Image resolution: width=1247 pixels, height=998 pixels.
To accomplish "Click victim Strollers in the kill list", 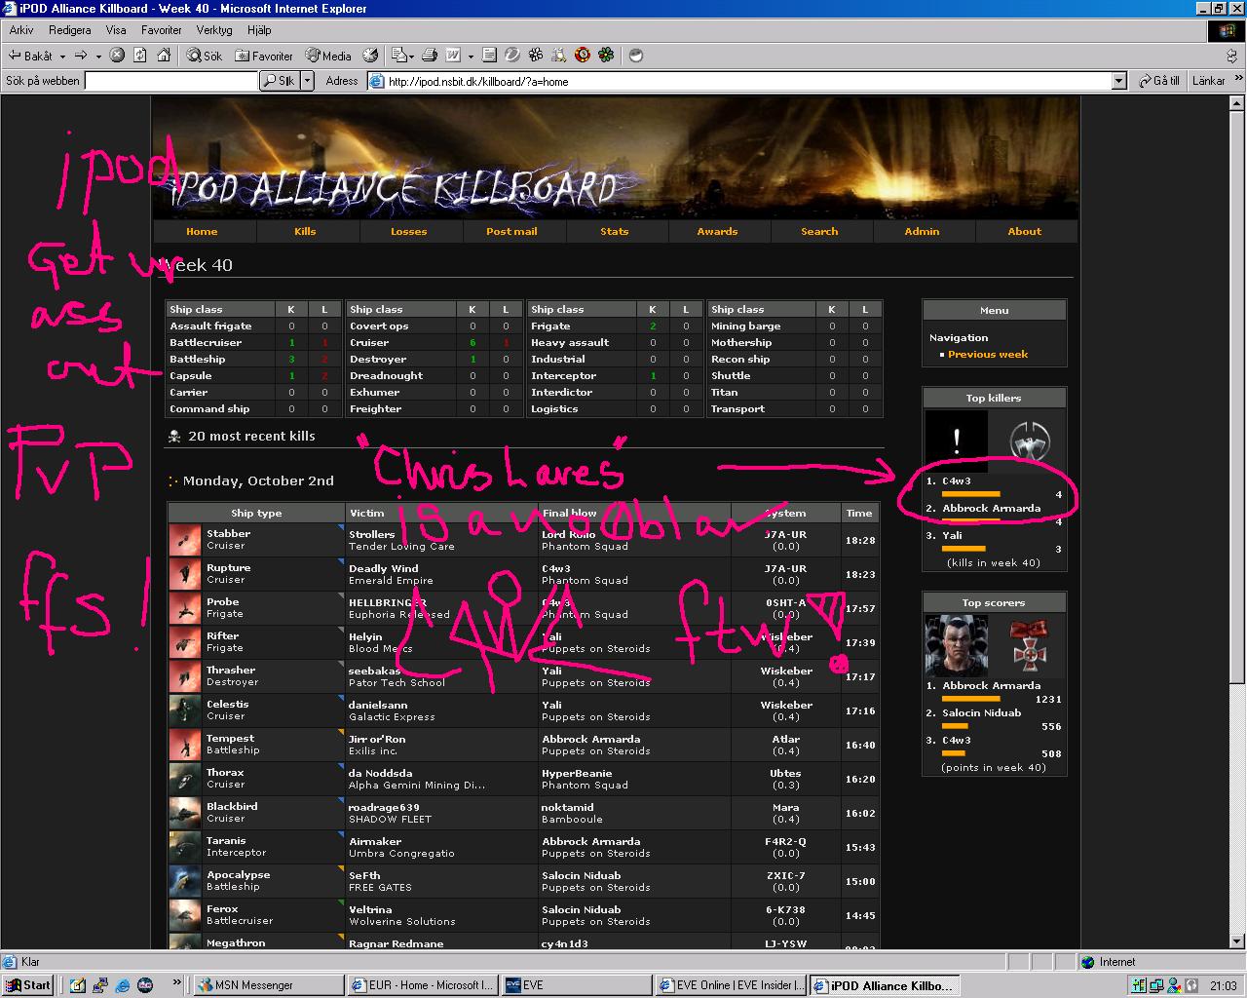I will point(372,534).
